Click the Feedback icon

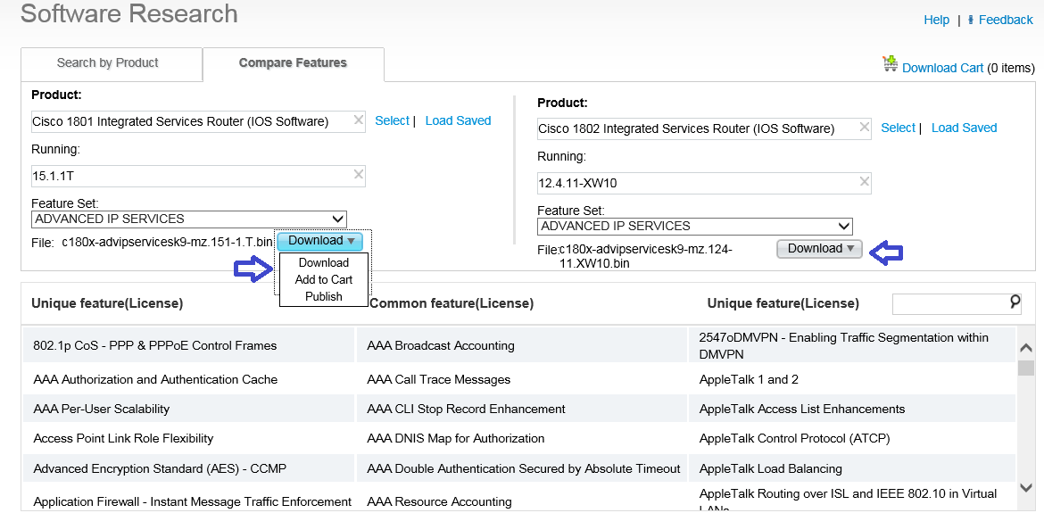coord(972,20)
